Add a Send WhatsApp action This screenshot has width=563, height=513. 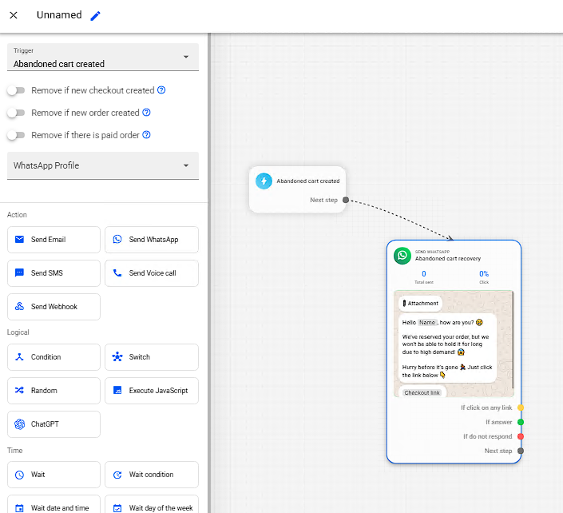tap(152, 240)
